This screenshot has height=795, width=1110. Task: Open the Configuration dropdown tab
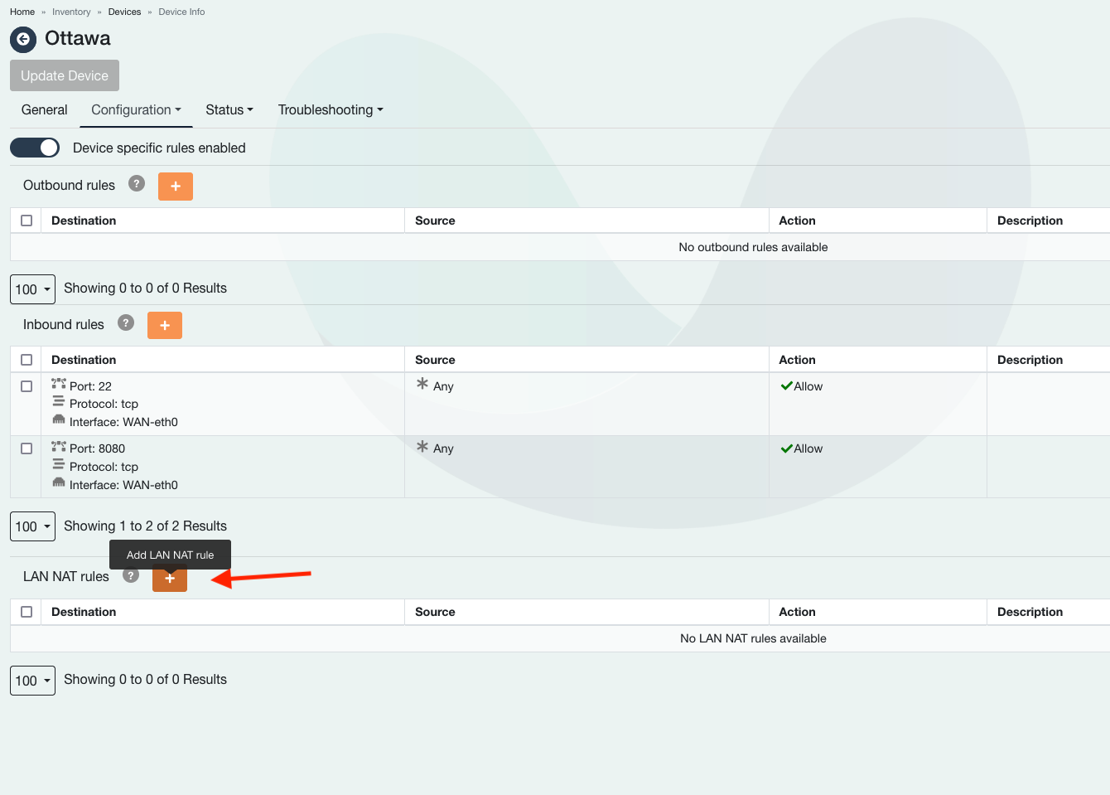[136, 110]
